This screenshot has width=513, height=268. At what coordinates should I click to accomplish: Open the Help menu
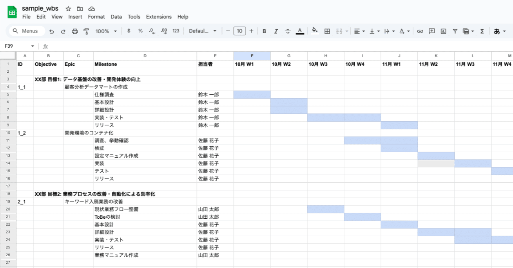[183, 17]
